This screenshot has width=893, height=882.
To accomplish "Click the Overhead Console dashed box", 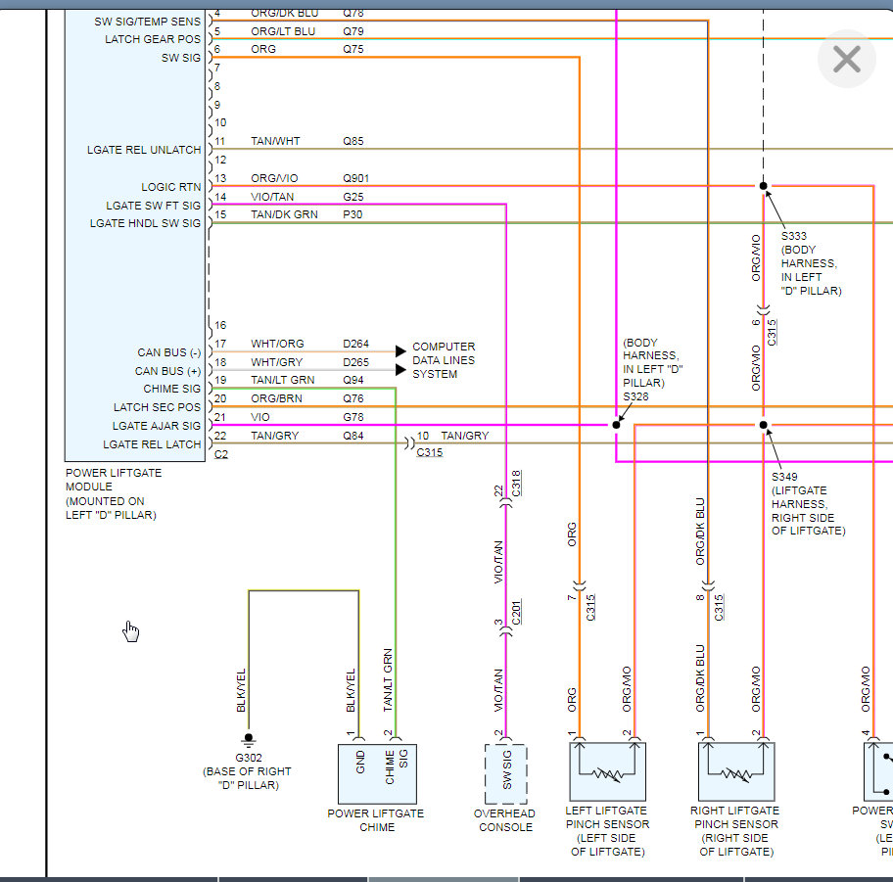I will 505,774.
